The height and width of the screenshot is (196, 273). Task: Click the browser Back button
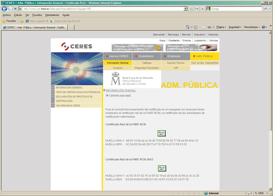point(4,9)
